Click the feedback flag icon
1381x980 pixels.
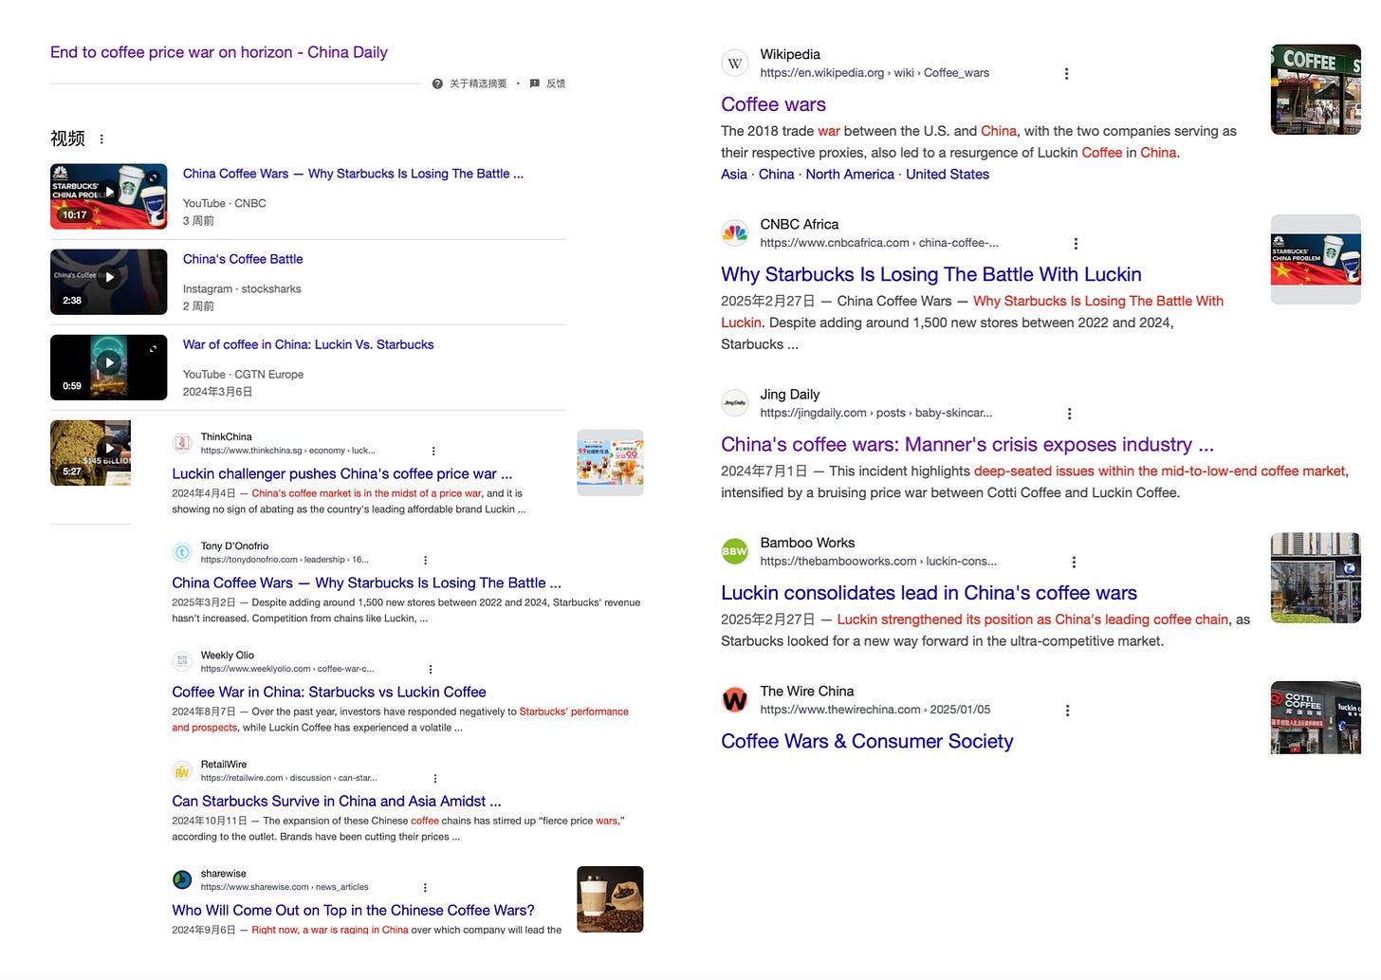tap(535, 83)
